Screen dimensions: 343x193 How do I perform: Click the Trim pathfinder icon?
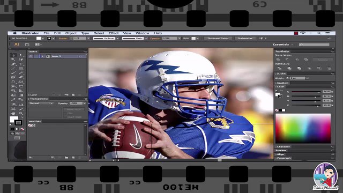point(289,69)
